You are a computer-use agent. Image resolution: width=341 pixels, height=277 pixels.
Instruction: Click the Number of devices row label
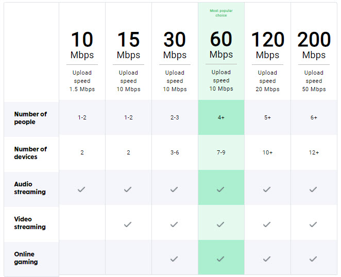(30, 153)
